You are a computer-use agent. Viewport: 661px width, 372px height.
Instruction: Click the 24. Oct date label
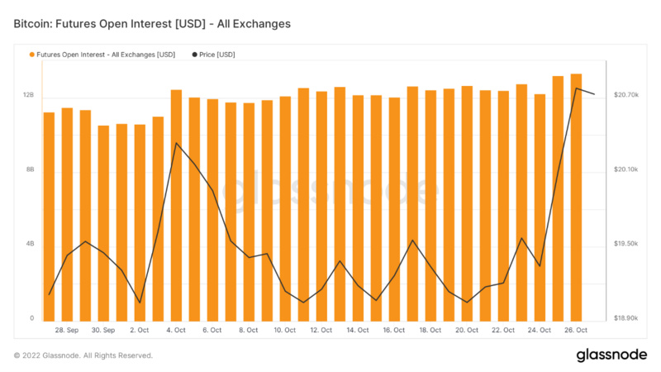pos(540,330)
